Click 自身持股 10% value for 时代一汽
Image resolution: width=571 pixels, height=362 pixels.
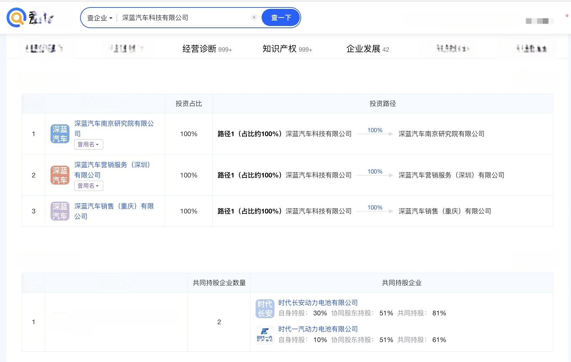[320, 340]
